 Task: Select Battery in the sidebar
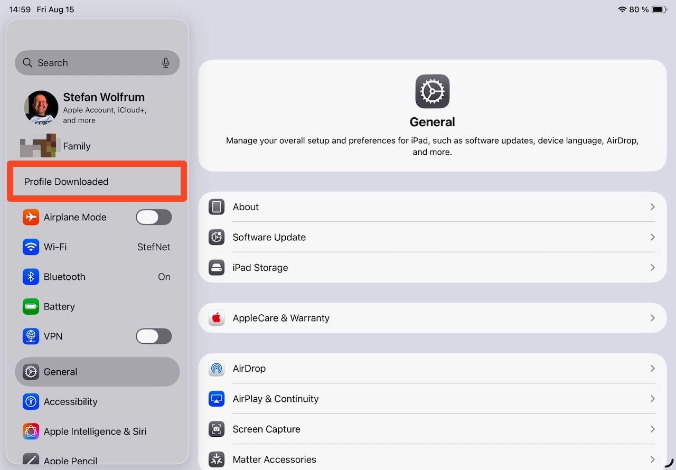pos(97,306)
